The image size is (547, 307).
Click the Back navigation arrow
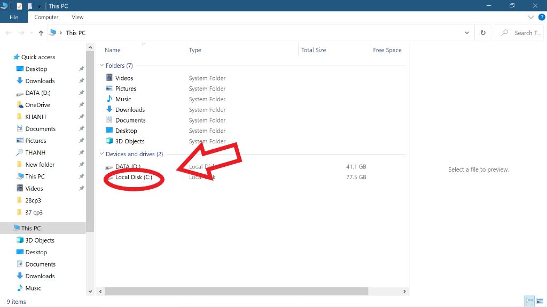point(9,33)
